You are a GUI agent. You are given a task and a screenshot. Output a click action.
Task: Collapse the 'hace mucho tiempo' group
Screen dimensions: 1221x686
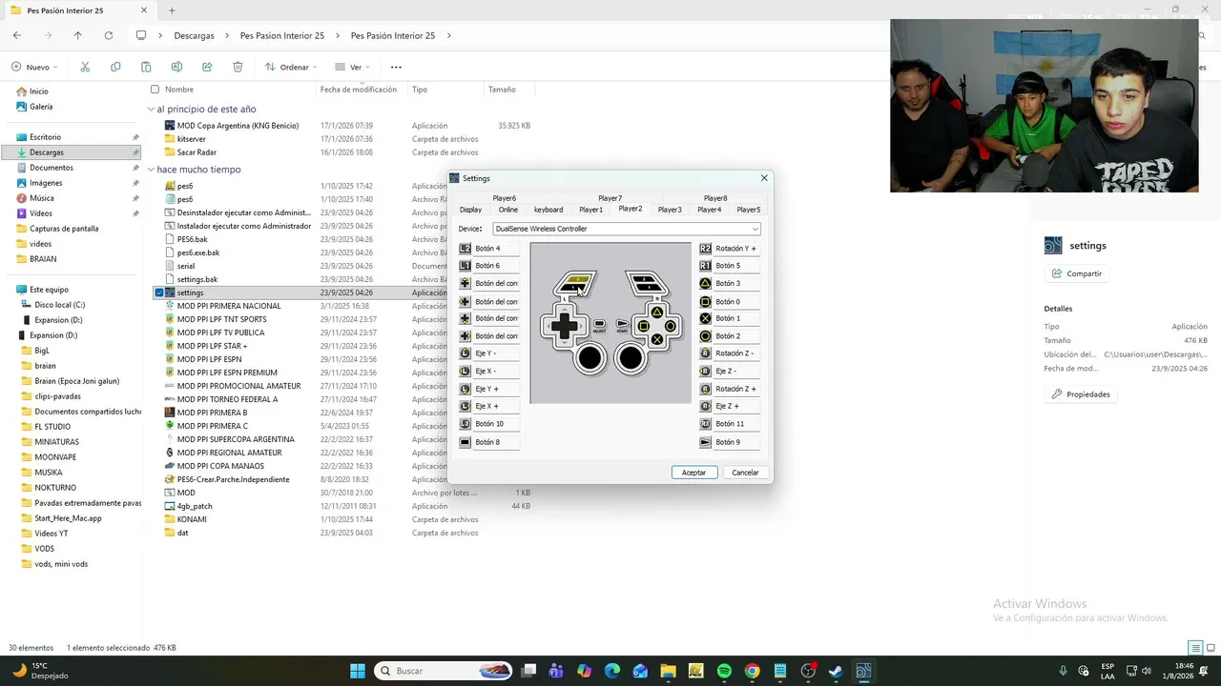point(151,170)
